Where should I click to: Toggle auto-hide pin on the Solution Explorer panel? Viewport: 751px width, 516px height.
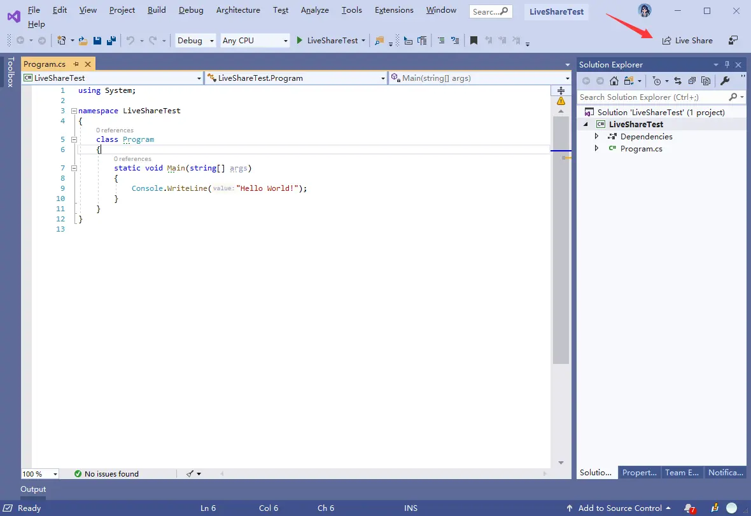[x=727, y=65]
